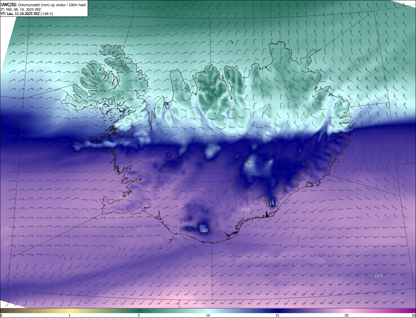Click the 24.8 value label
Image resolution: width=416 pixels, height=318 pixels.
click(245, 210)
